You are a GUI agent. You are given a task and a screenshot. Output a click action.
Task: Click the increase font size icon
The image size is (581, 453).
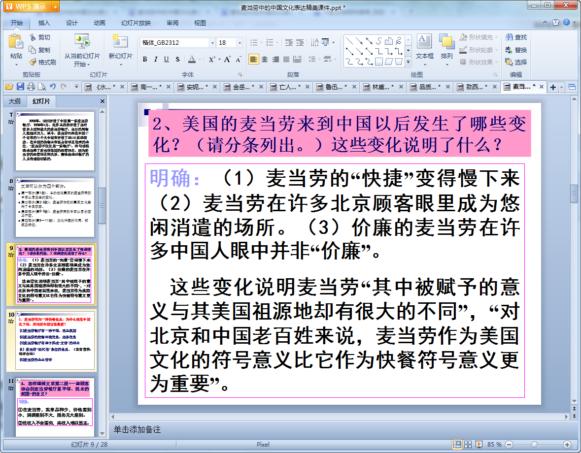click(227, 59)
